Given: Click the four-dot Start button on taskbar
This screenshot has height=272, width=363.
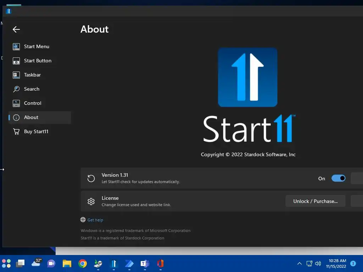Looking at the screenshot, I should [x=6, y=263].
